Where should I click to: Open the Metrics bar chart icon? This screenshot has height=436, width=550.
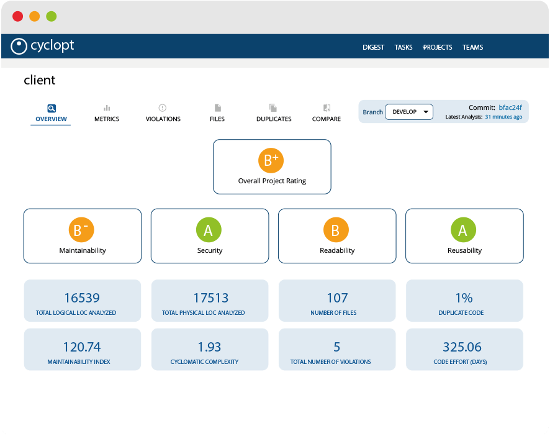point(107,108)
